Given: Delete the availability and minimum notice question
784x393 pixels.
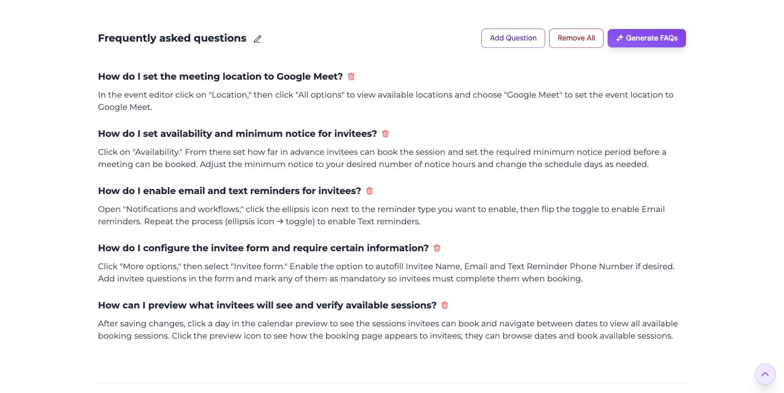Looking at the screenshot, I should (385, 134).
